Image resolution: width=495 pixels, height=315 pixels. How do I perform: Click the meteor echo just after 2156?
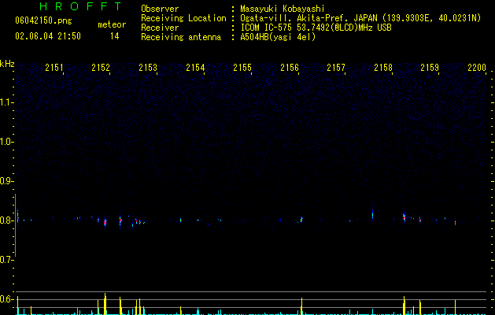pyautogui.click(x=301, y=219)
